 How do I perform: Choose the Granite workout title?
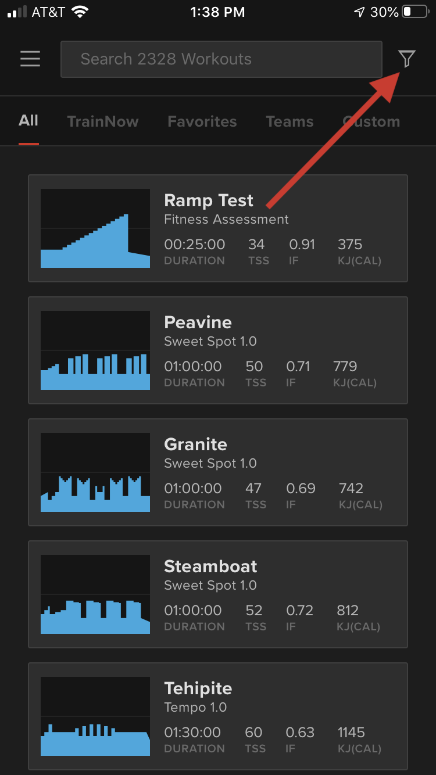tap(195, 444)
